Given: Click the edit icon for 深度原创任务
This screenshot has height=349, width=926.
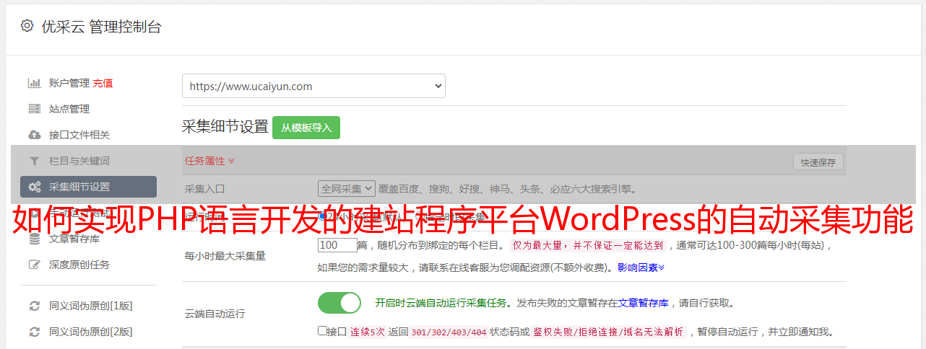Looking at the screenshot, I should (x=34, y=265).
